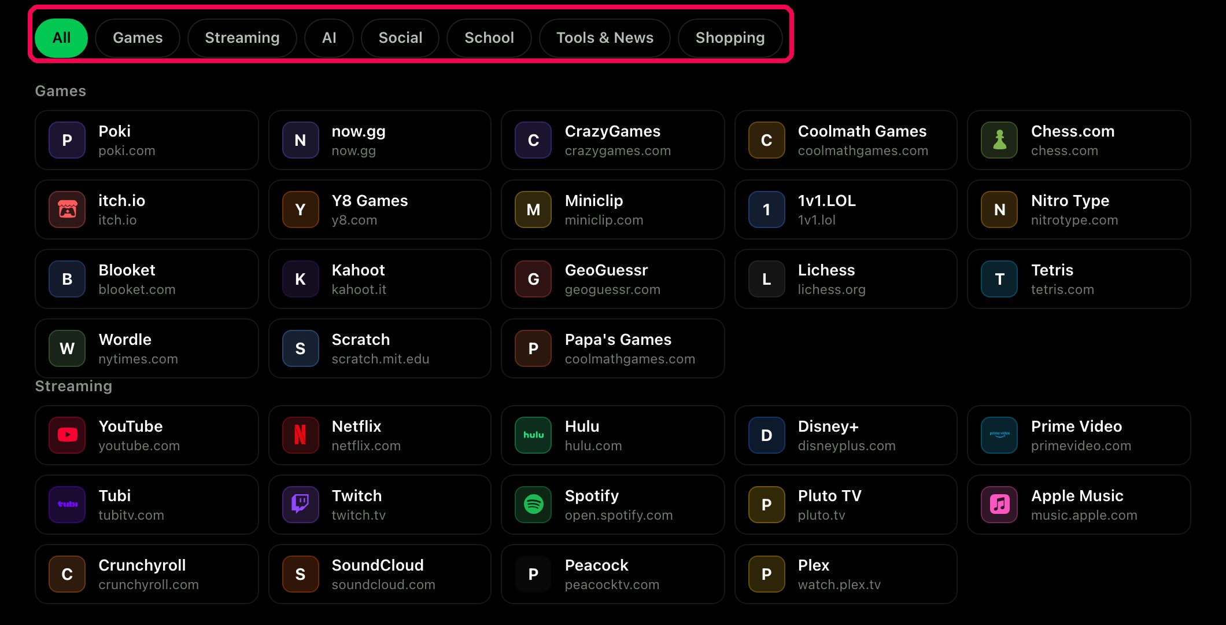
Task: Open the Plex card
Action: 846,574
